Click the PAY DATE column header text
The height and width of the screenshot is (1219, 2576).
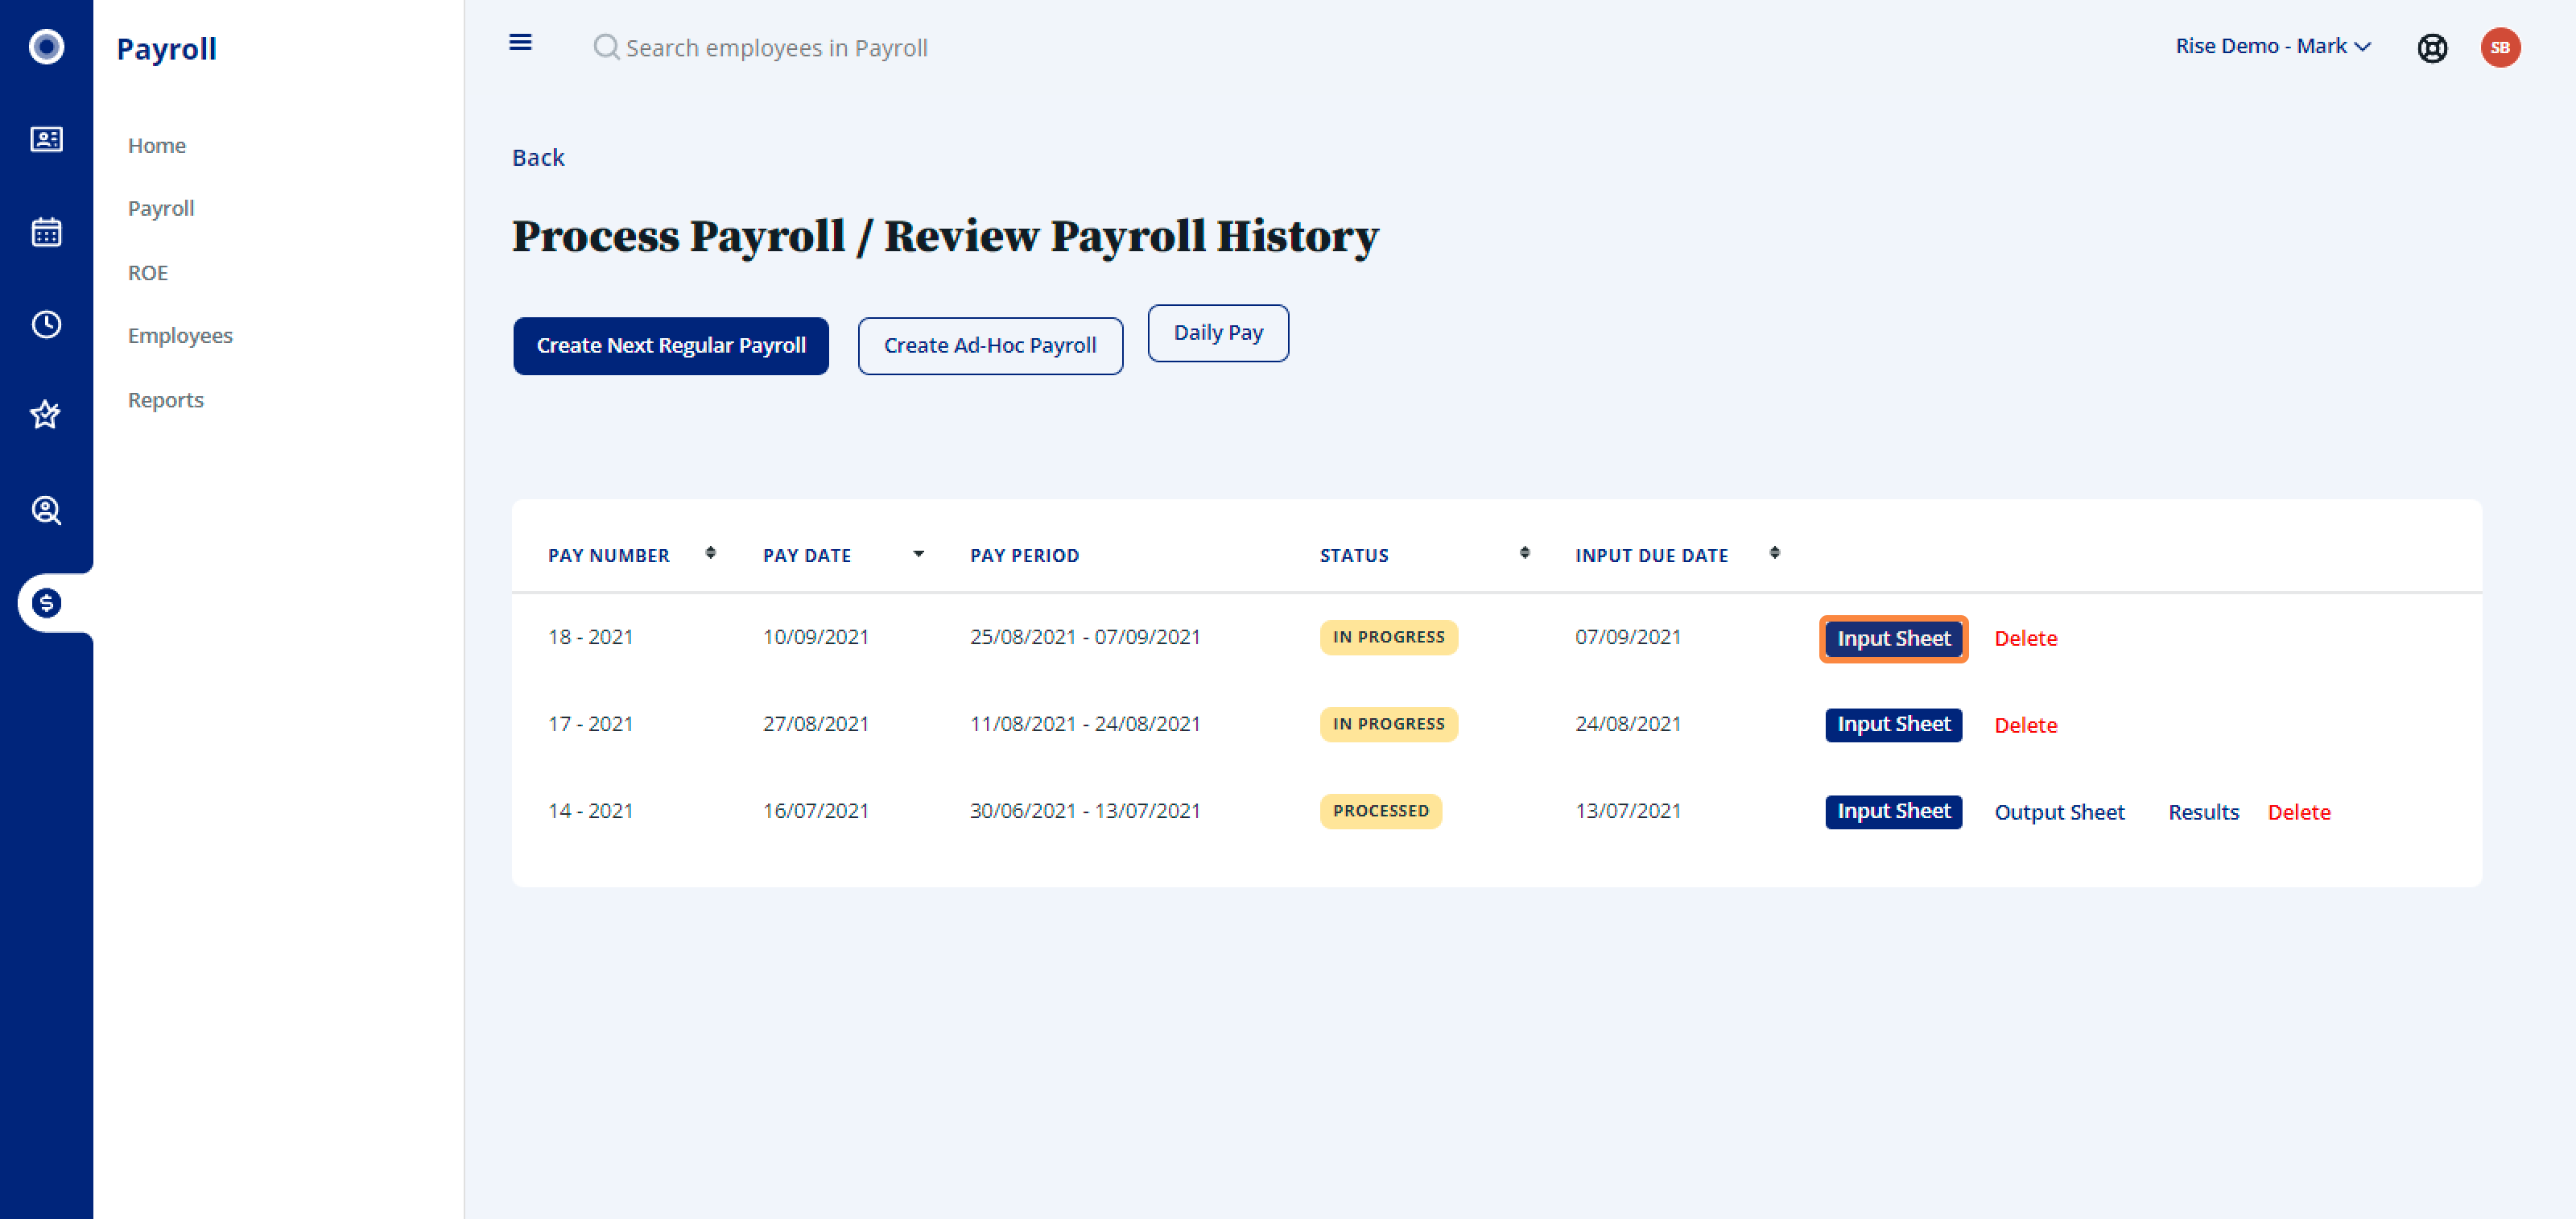806,555
